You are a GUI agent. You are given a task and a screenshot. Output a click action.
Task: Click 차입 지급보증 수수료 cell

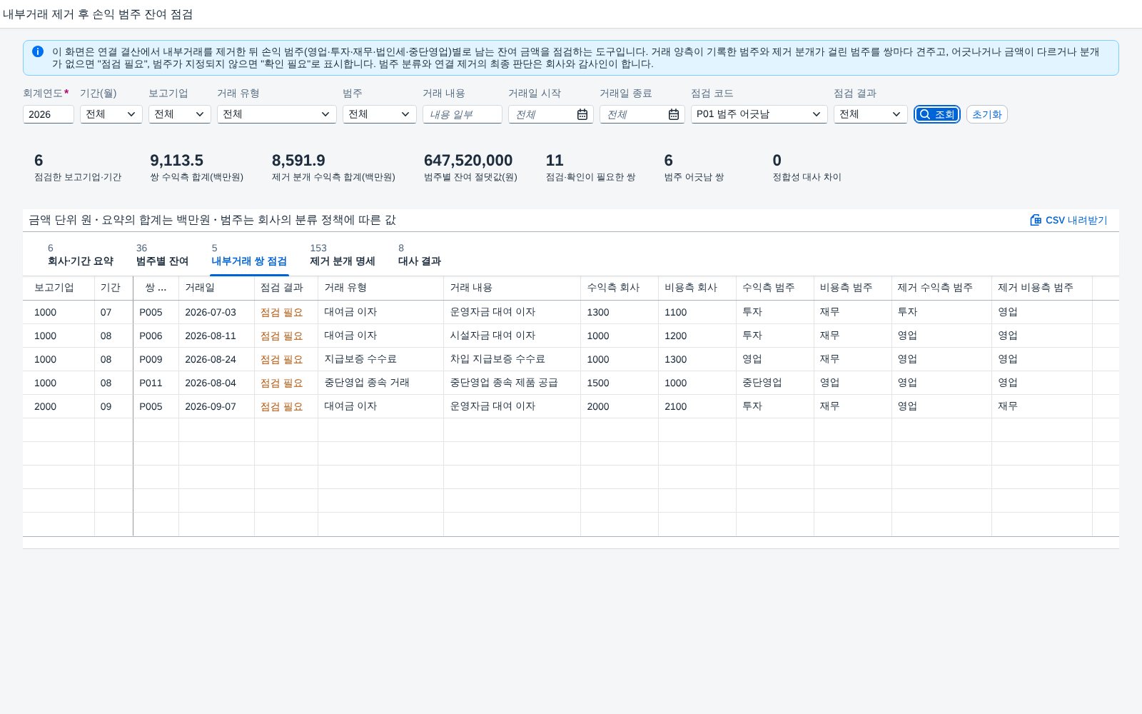512,359
